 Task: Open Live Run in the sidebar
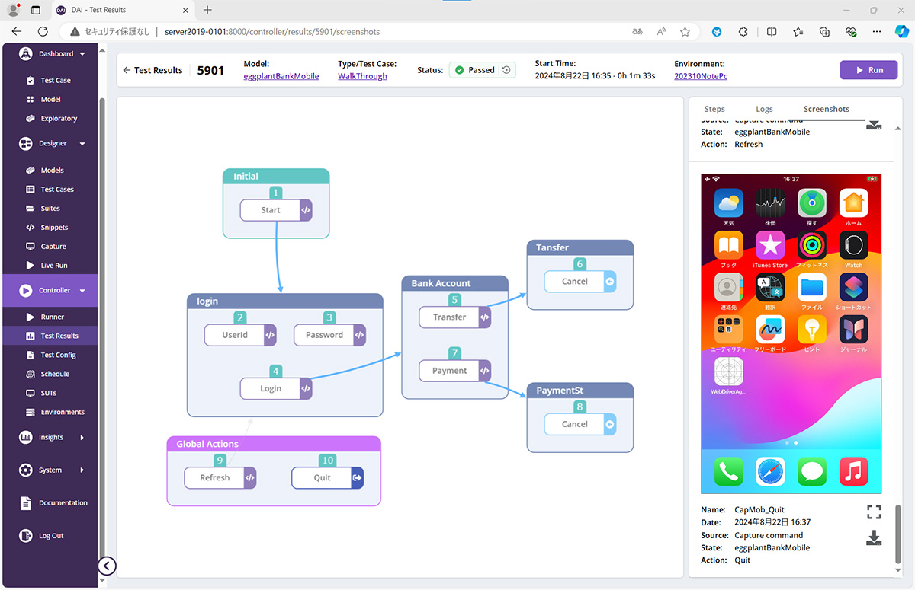click(x=54, y=265)
